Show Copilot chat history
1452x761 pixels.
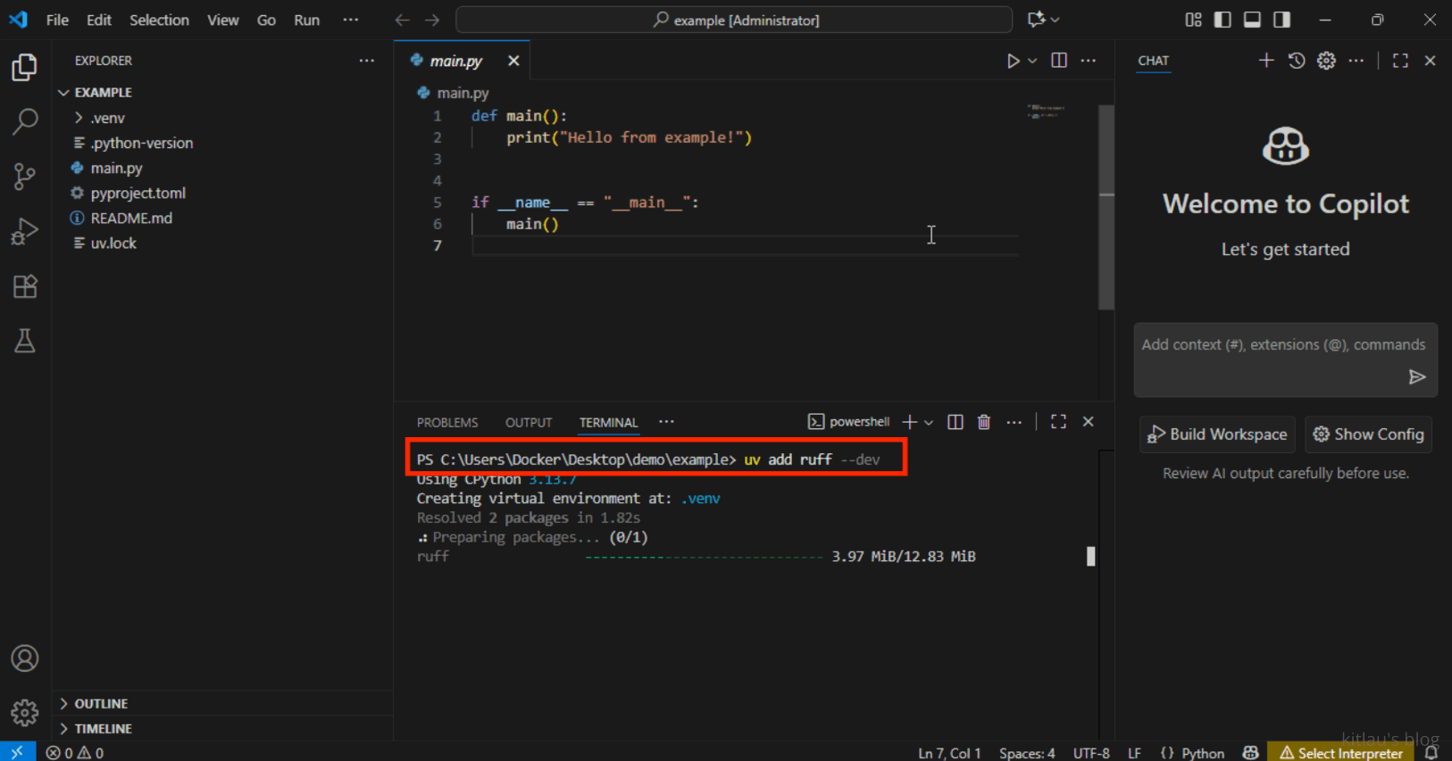(1297, 61)
